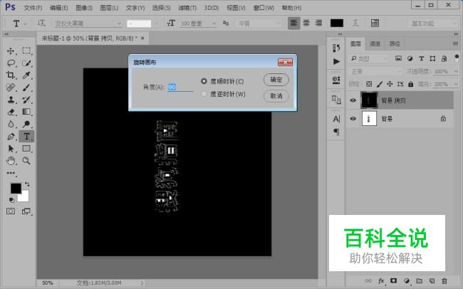Open the History panel icon
Screen dimensions: 463x289
coord(336,48)
